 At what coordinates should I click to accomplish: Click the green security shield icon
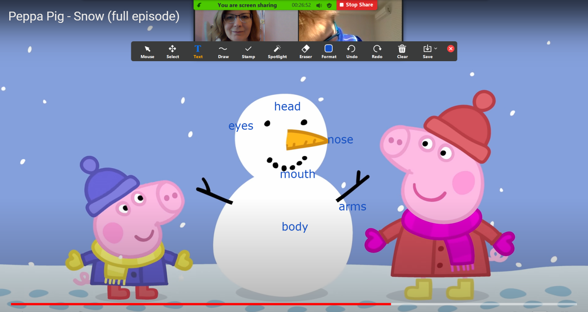tap(329, 5)
